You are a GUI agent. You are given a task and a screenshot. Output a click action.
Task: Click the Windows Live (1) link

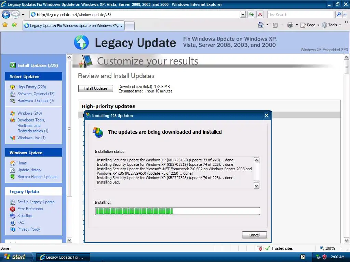(x=31, y=138)
